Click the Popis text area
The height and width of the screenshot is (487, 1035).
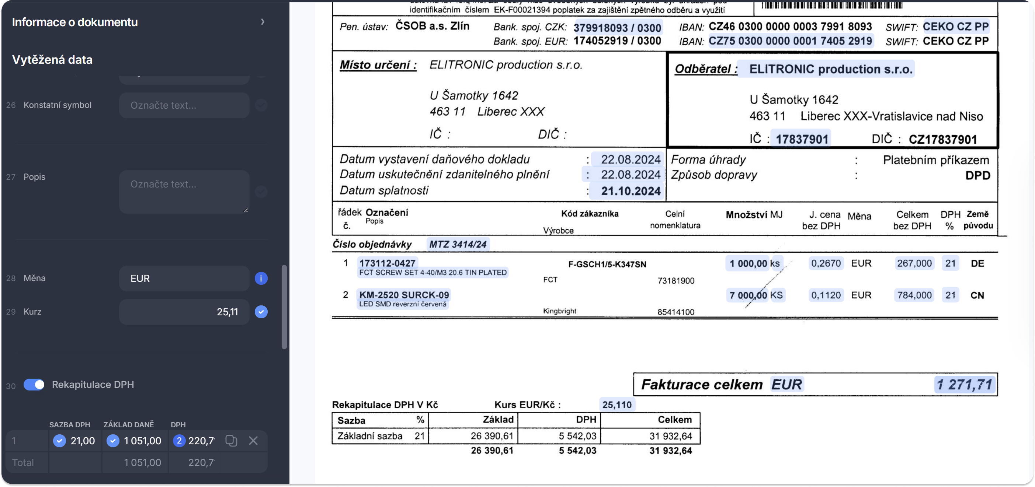click(184, 192)
